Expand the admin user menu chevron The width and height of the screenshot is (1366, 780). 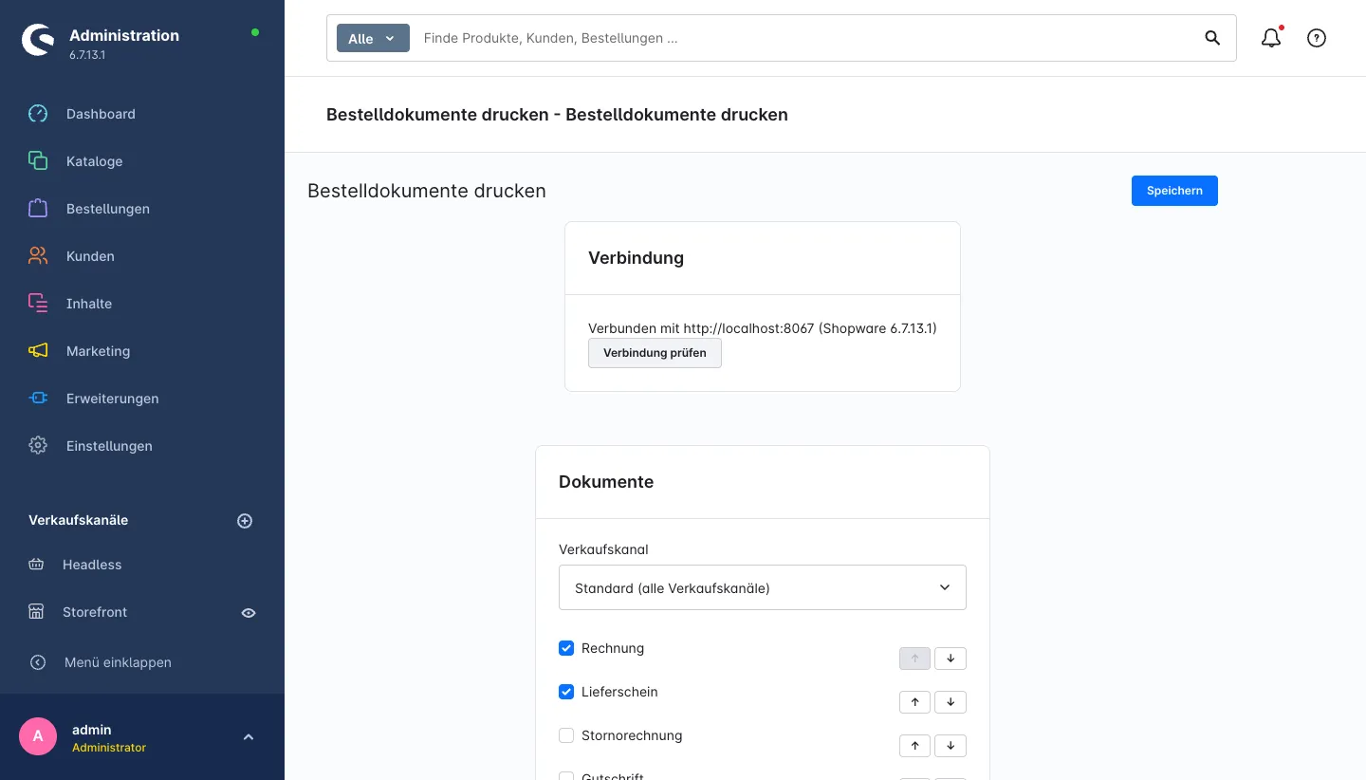(249, 737)
